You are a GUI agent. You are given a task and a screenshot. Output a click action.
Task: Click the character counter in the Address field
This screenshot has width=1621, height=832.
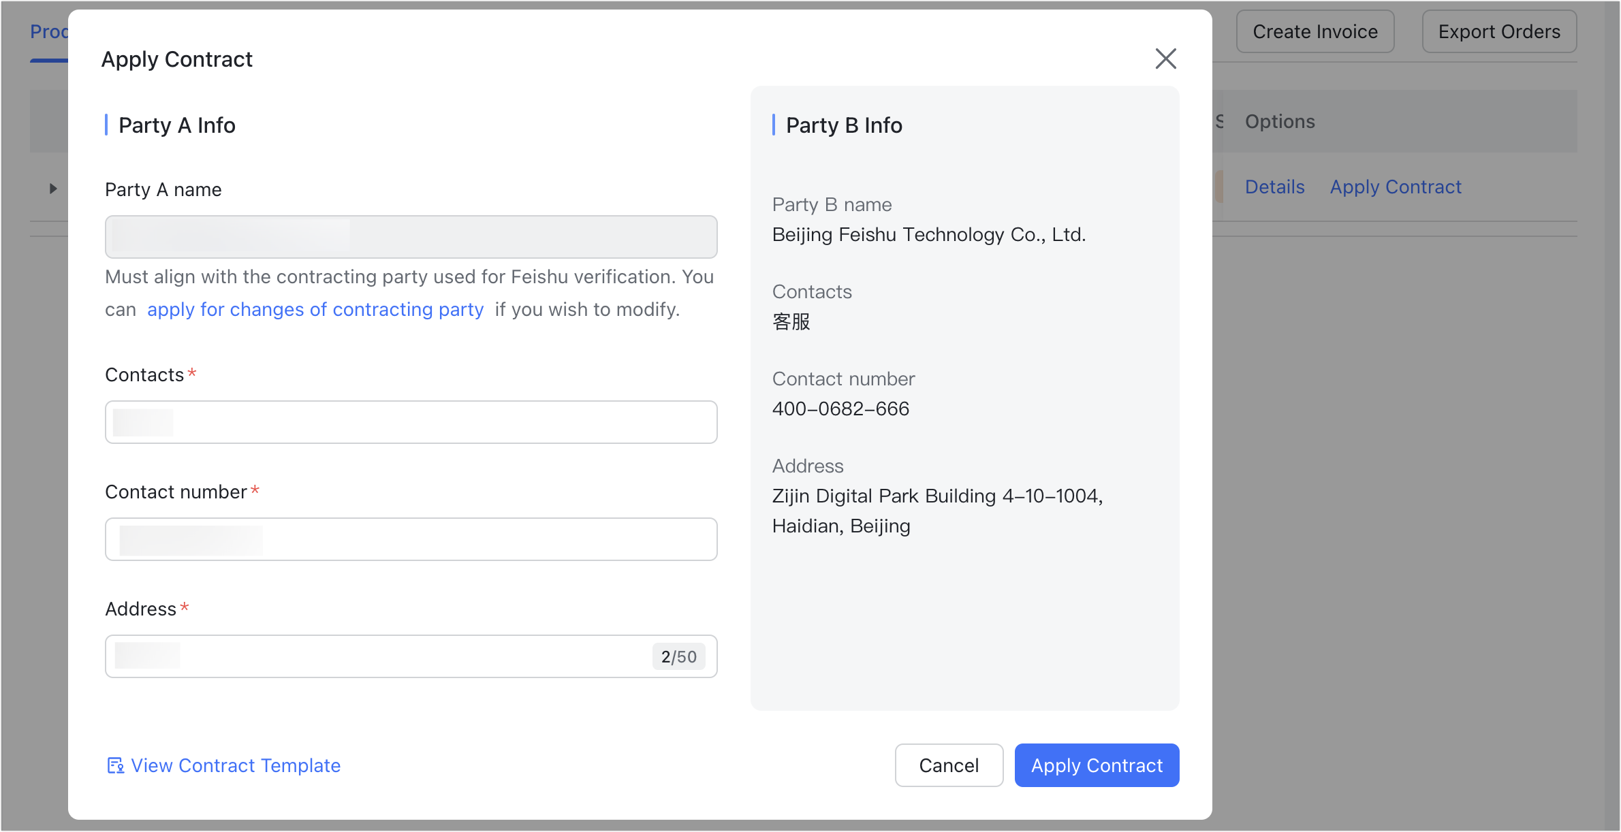(x=678, y=656)
